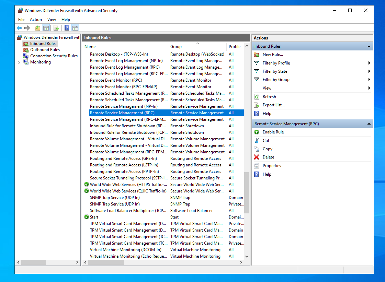Click the New Rule icon in Actions
The image size is (385, 282).
[x=257, y=55]
